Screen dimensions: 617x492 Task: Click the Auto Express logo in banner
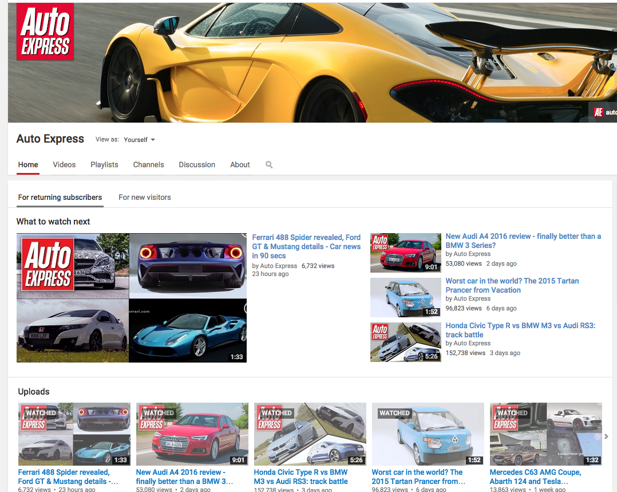45,32
